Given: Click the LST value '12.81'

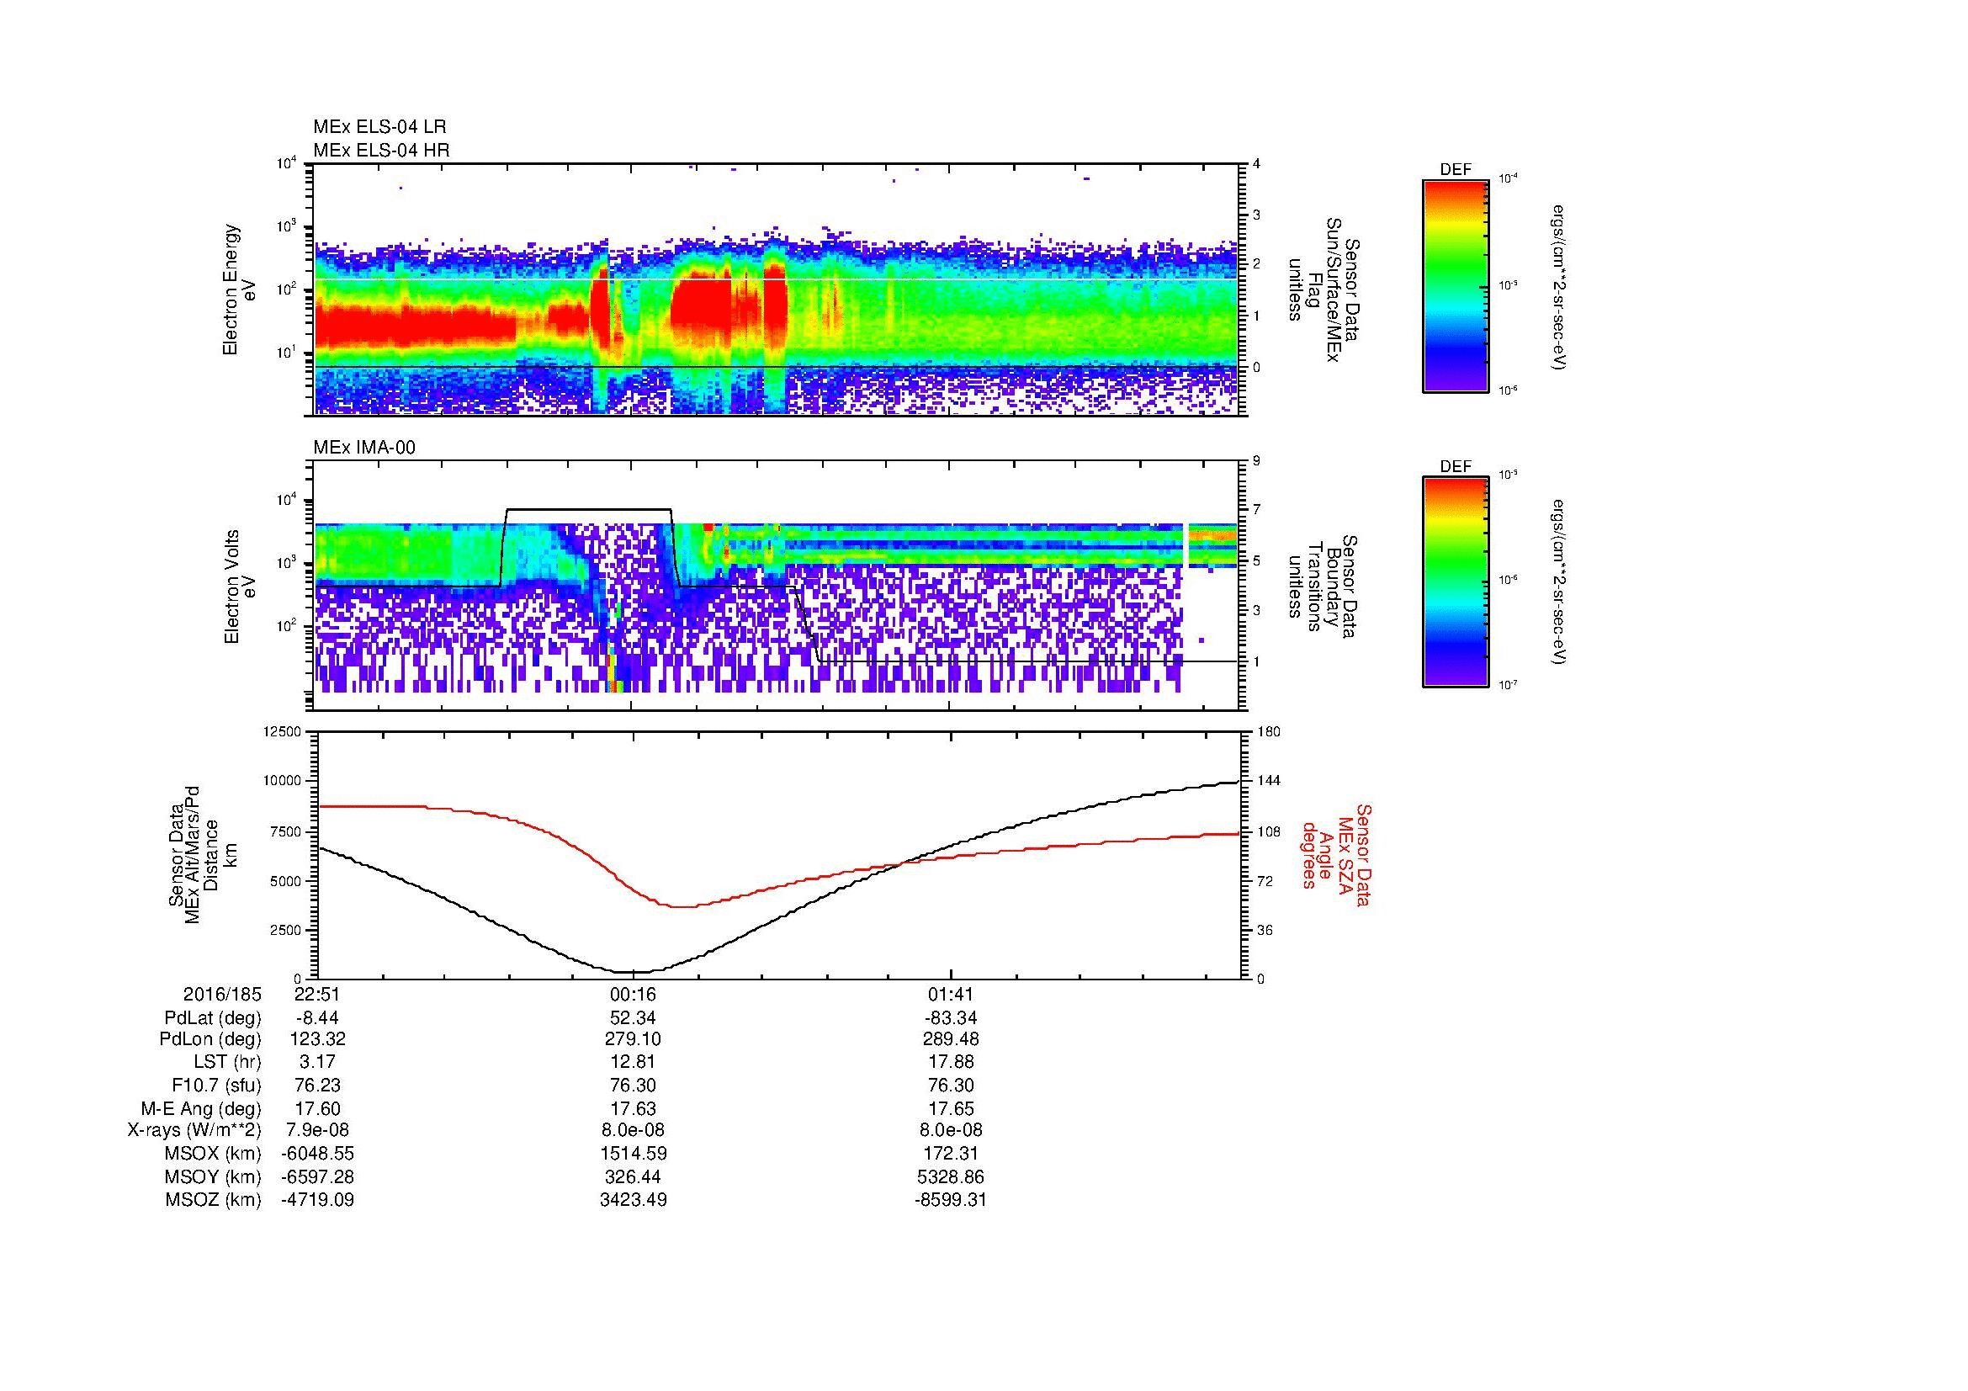Looking at the screenshot, I should tap(634, 1063).
